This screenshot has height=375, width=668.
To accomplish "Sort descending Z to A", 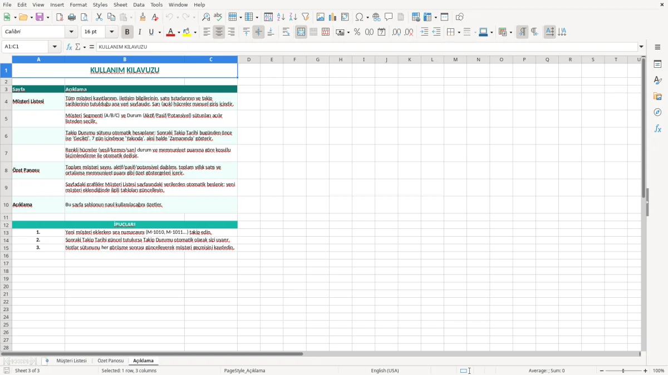I will click(x=293, y=17).
